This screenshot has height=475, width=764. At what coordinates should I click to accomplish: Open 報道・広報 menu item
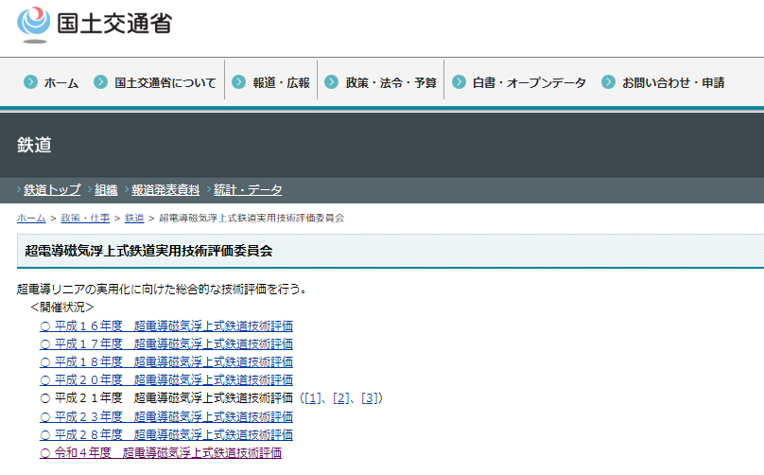[281, 83]
